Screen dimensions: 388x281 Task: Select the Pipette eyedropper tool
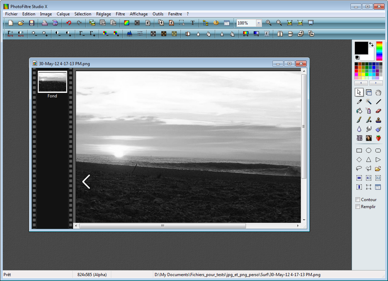pyautogui.click(x=359, y=102)
